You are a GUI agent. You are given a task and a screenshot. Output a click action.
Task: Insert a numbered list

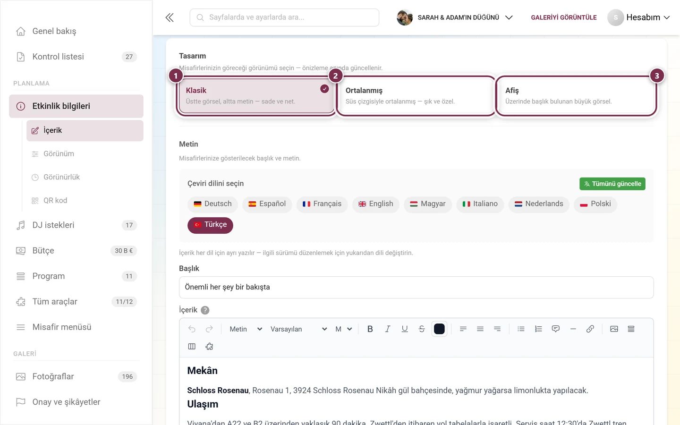coord(538,329)
